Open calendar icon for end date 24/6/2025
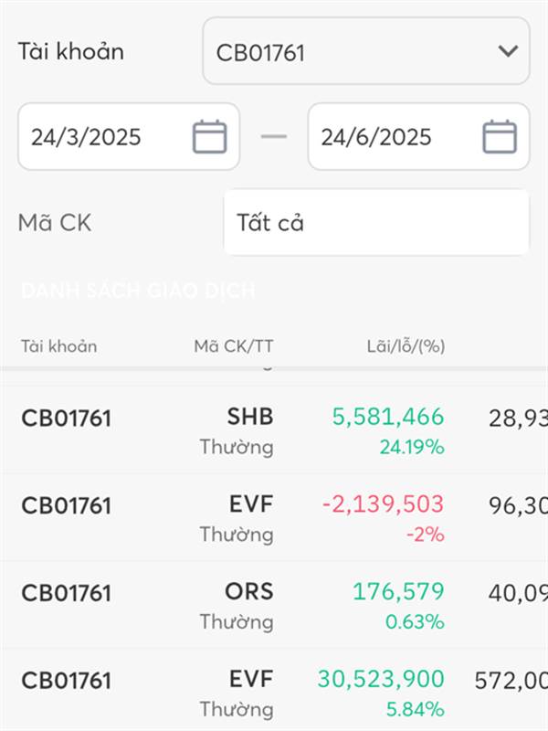Screen dimensions: 548x731 pos(500,136)
